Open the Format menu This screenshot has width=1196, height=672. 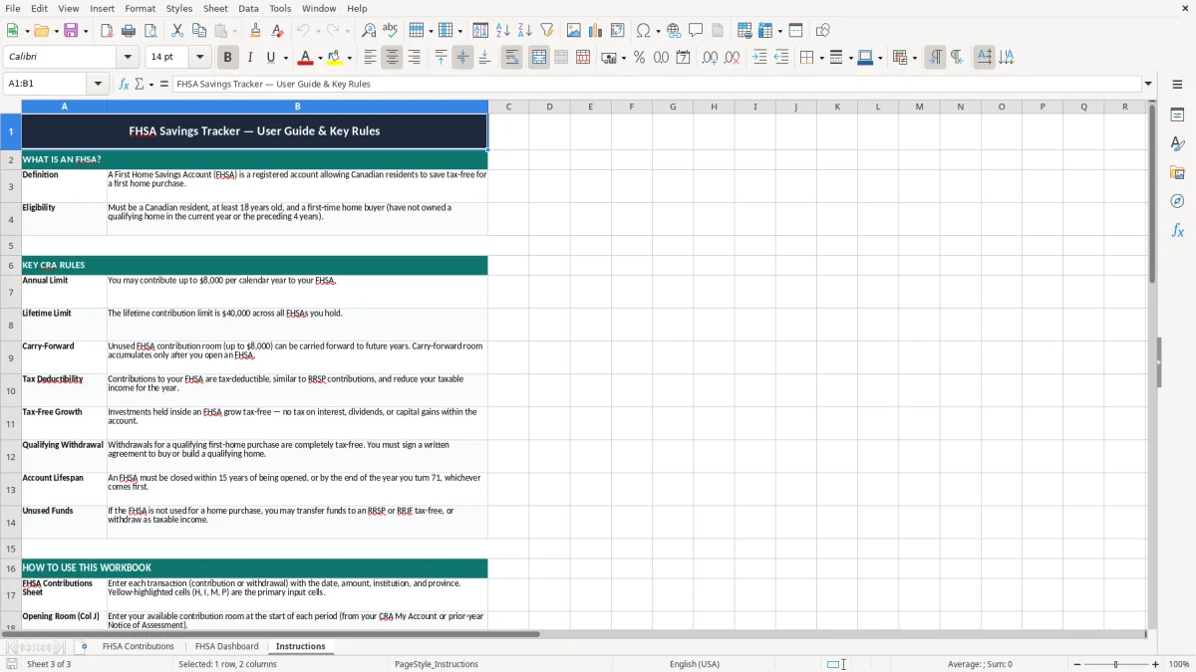point(140,8)
